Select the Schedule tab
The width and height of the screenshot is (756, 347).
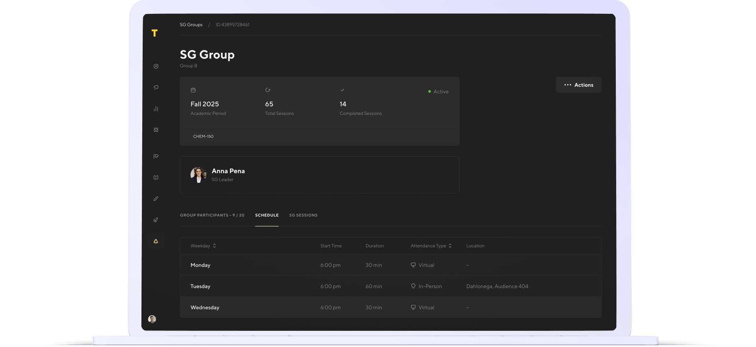[x=267, y=215]
